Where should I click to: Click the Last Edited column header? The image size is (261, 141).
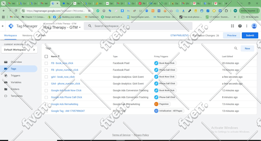(227, 56)
